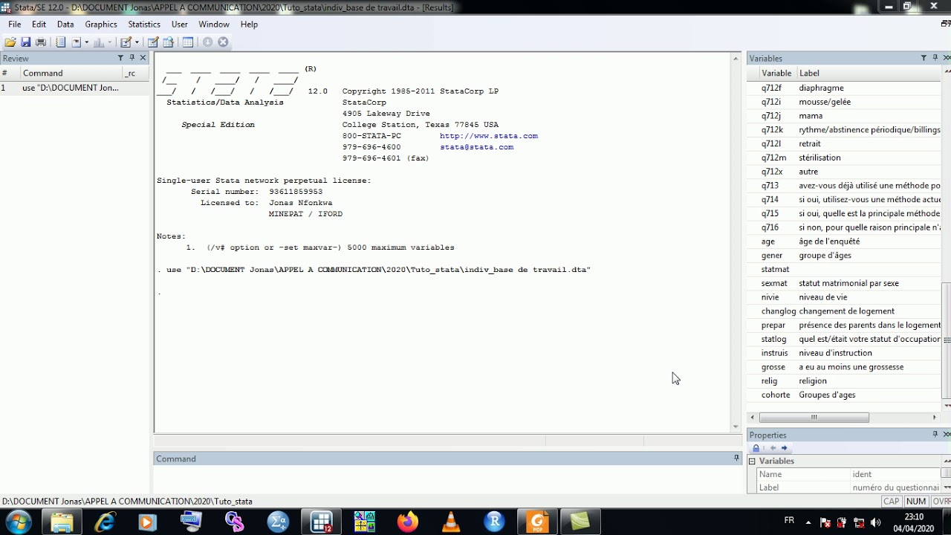Open the Graph icon's dropdown arrow
951x535 pixels.
click(x=110, y=42)
